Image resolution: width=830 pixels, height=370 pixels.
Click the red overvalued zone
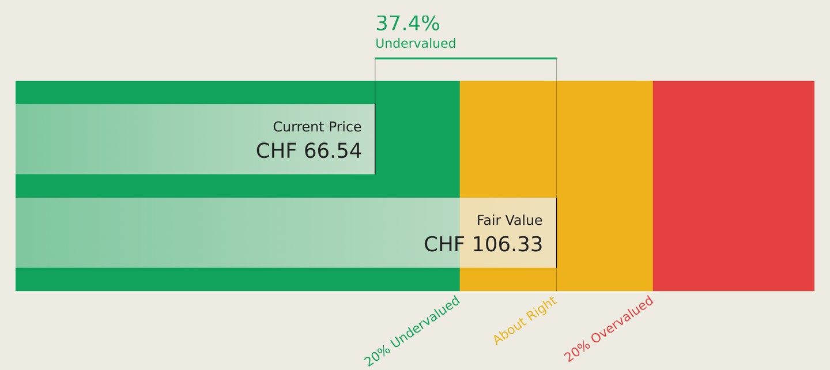734,186
